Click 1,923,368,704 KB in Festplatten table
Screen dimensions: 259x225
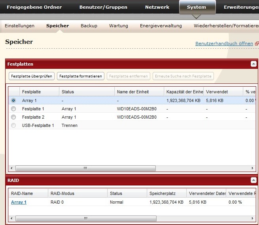183,100
